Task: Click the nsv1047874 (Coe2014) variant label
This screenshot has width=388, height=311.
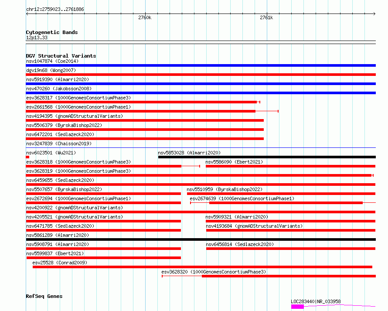Action: click(x=52, y=61)
